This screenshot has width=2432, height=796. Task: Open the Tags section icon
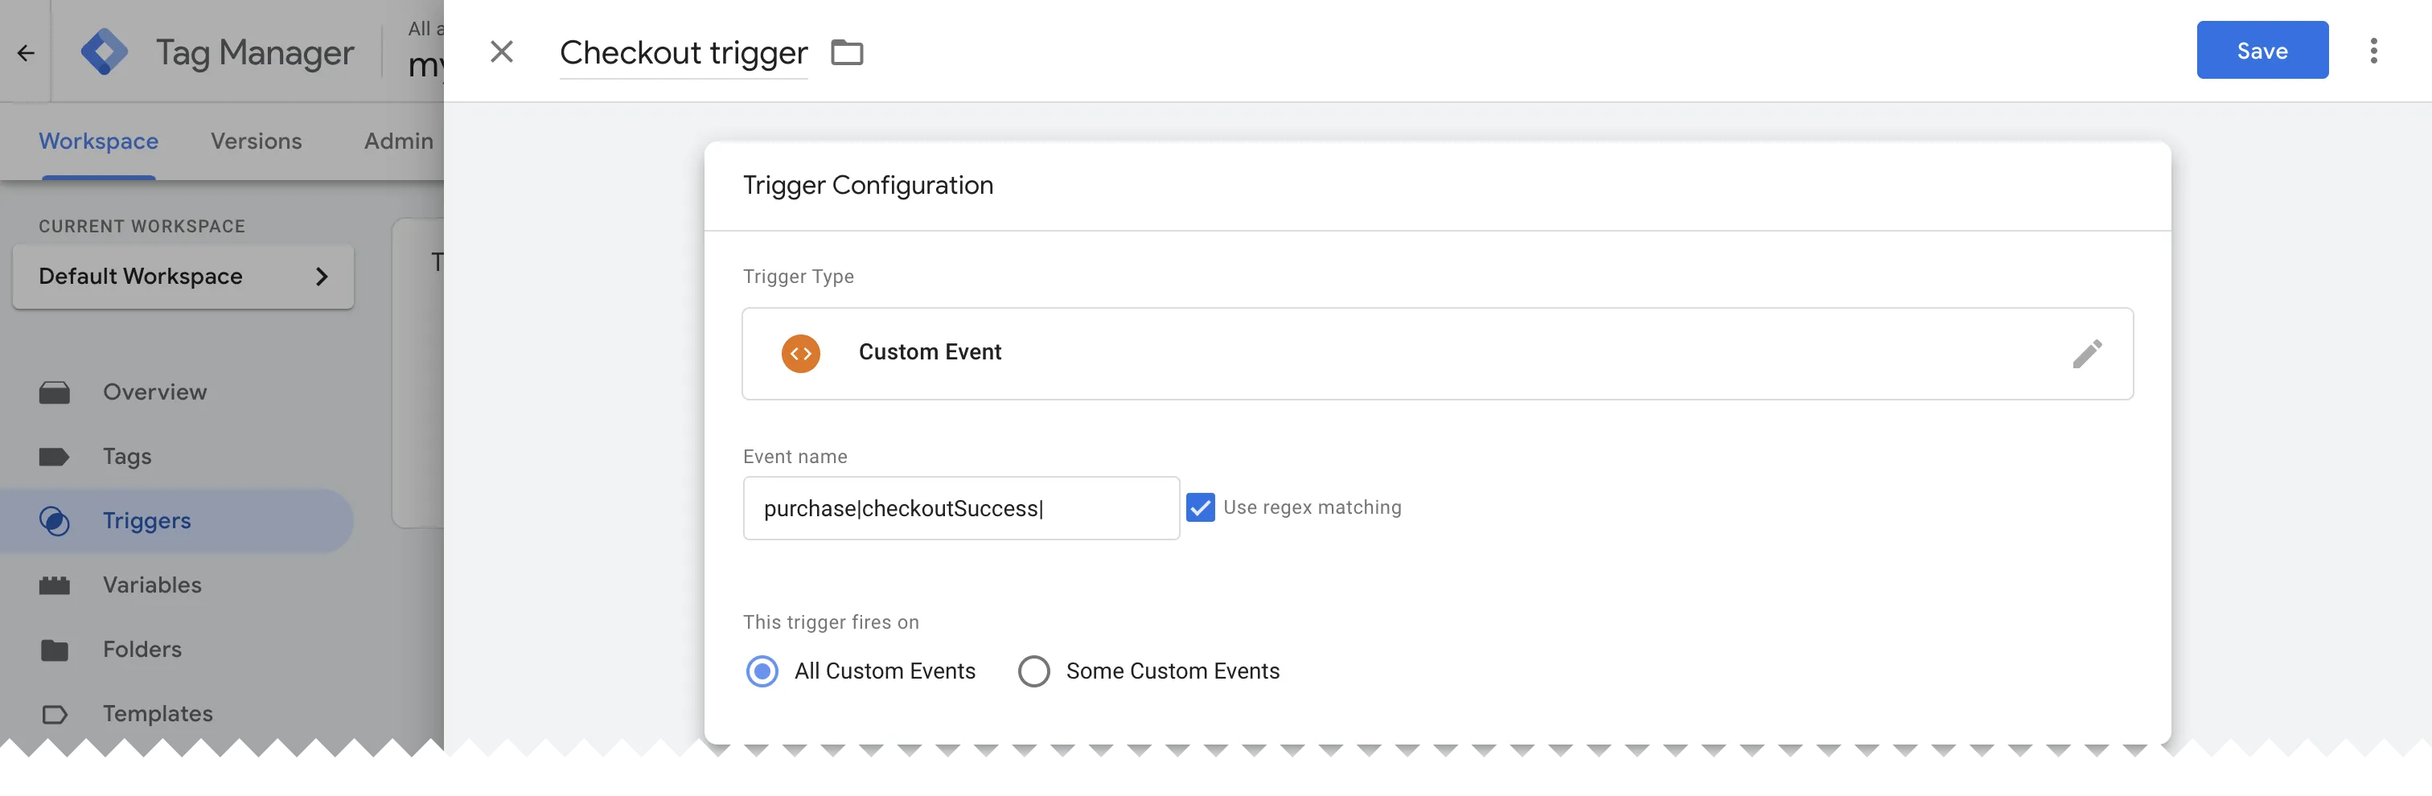click(x=55, y=456)
